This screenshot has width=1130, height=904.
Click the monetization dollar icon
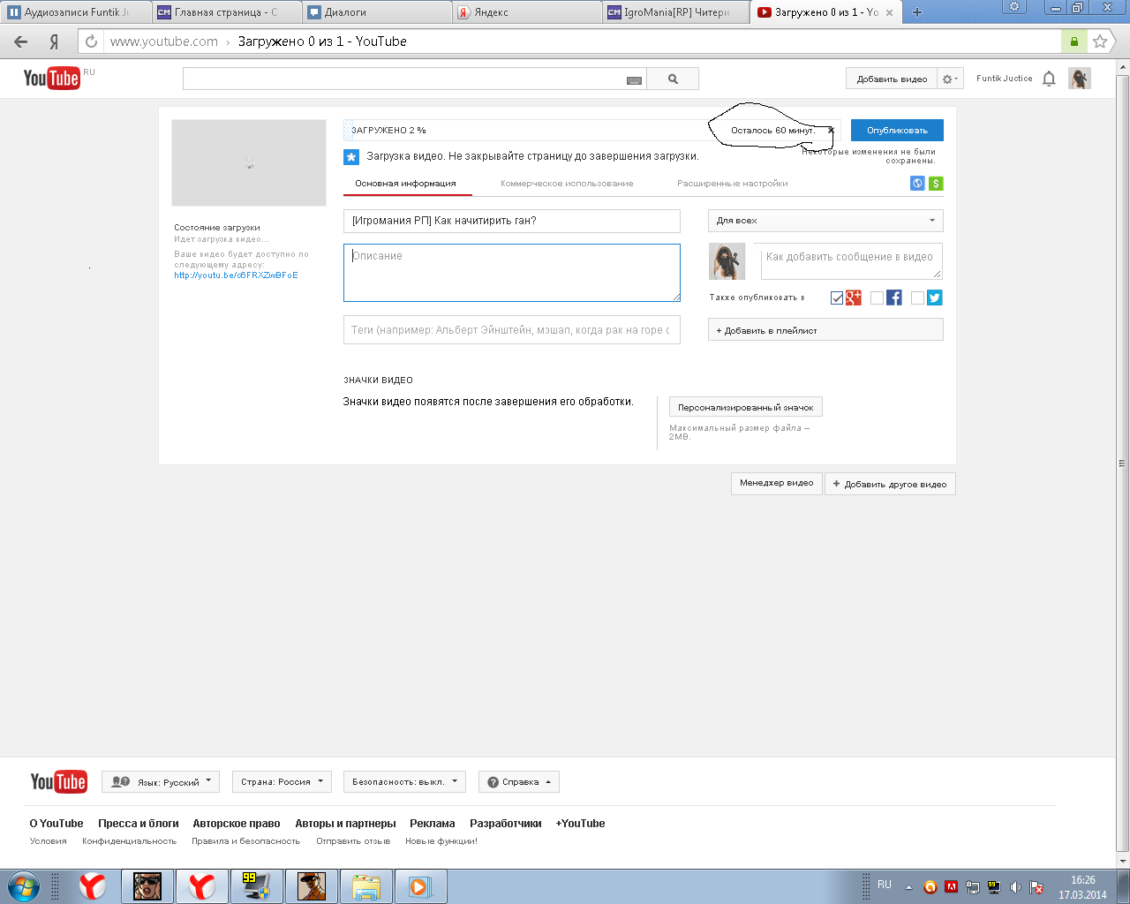pos(936,184)
